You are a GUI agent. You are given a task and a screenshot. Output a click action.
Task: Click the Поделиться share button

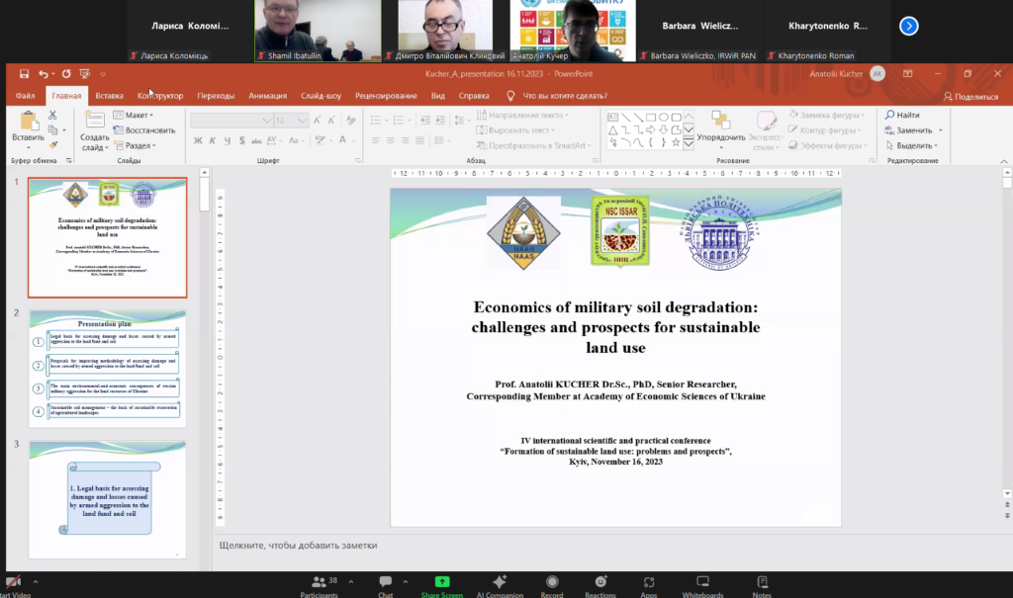[x=970, y=96]
